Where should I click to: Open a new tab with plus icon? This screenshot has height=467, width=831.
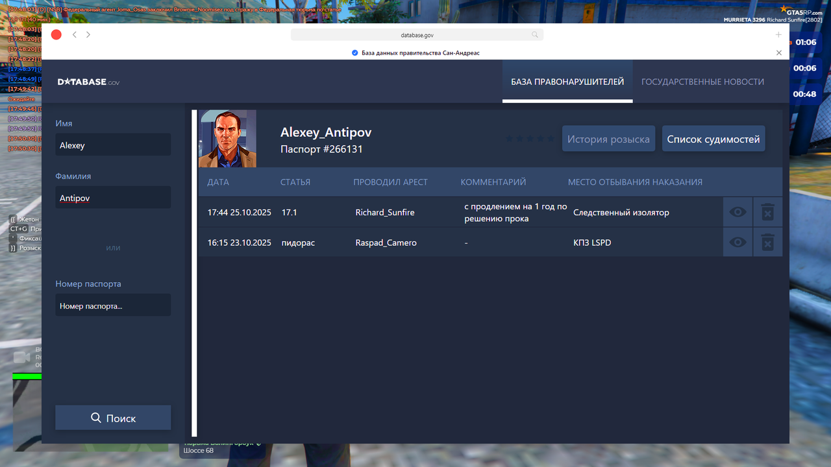pyautogui.click(x=778, y=35)
